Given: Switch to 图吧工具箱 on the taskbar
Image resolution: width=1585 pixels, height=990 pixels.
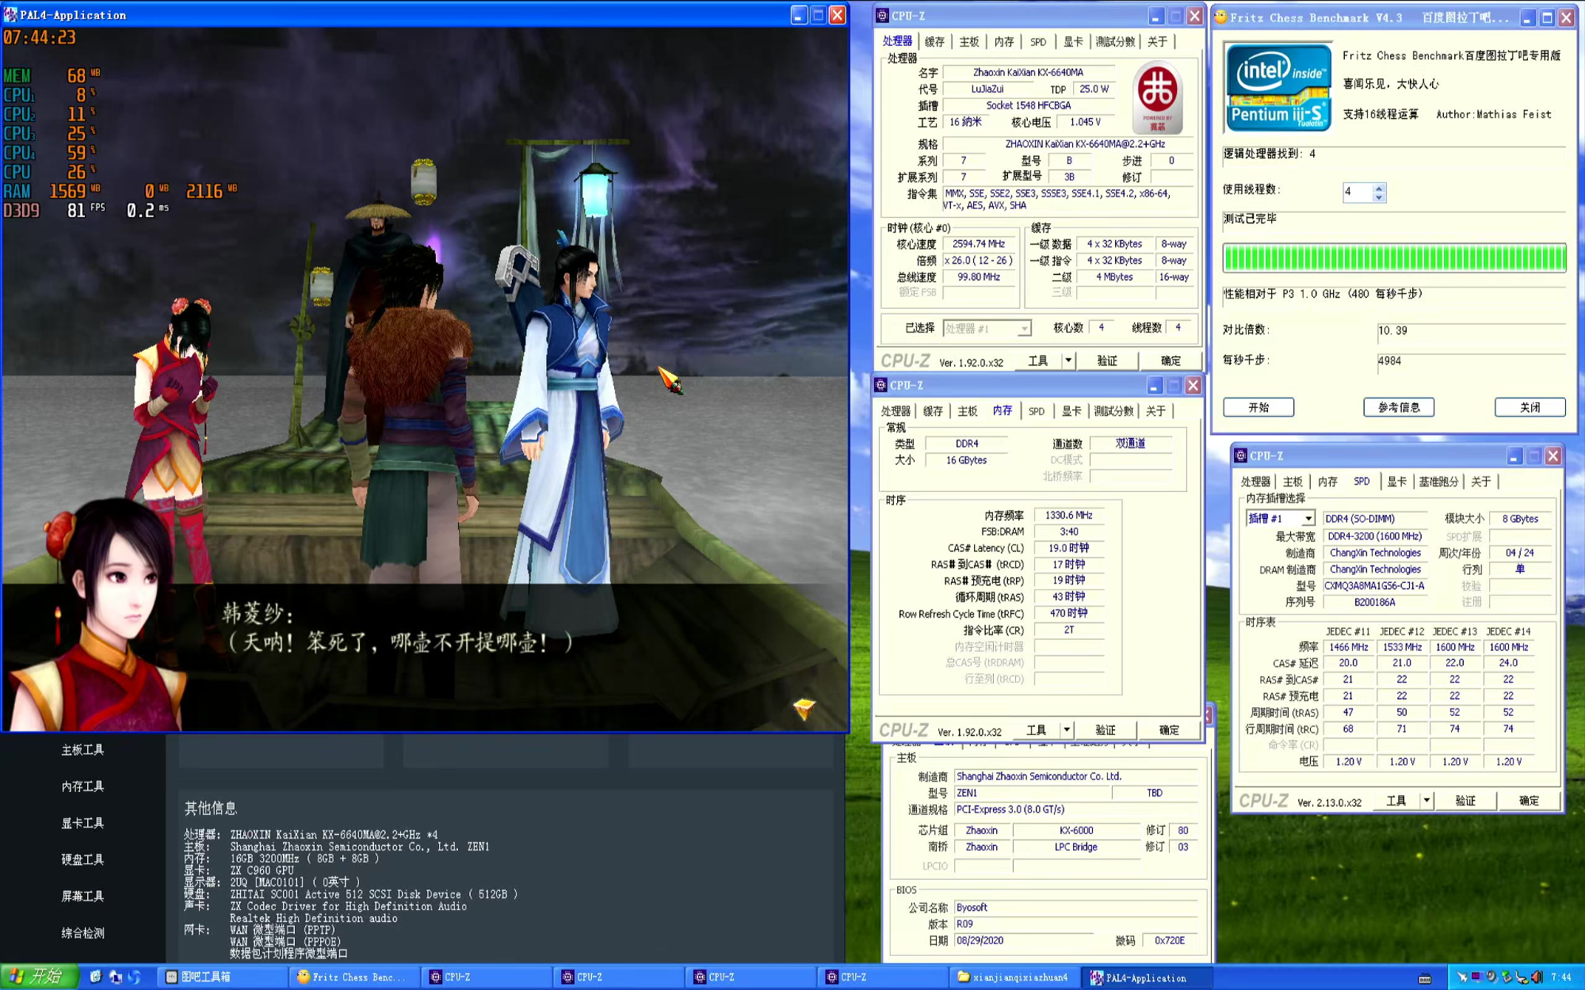Looking at the screenshot, I should (x=223, y=977).
